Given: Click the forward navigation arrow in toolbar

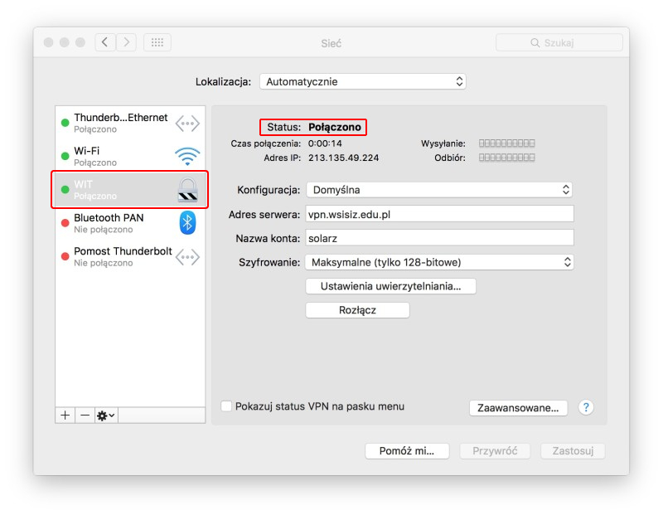Looking at the screenshot, I should pos(127,42).
